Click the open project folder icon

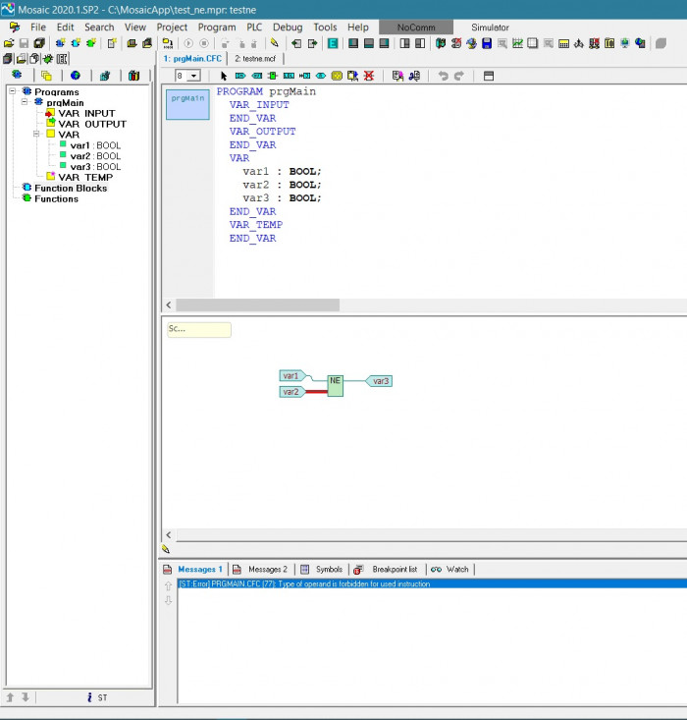[x=9, y=43]
